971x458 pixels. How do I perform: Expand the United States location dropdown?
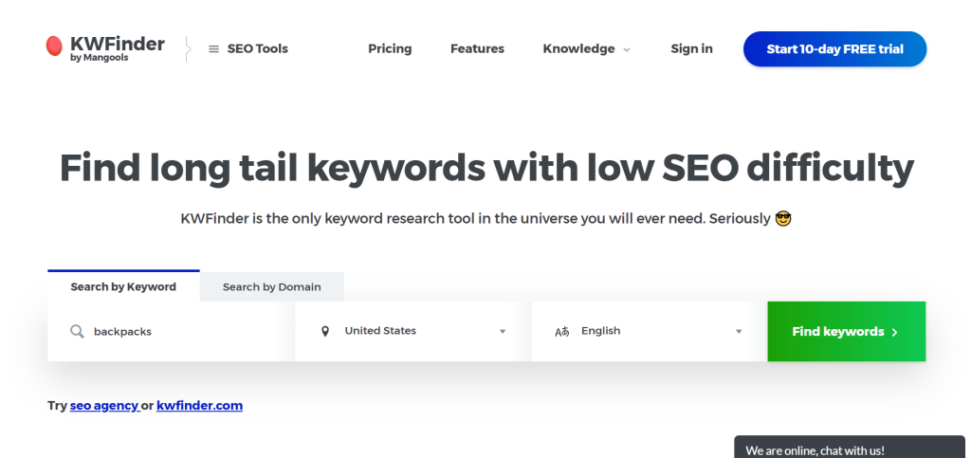tap(503, 332)
